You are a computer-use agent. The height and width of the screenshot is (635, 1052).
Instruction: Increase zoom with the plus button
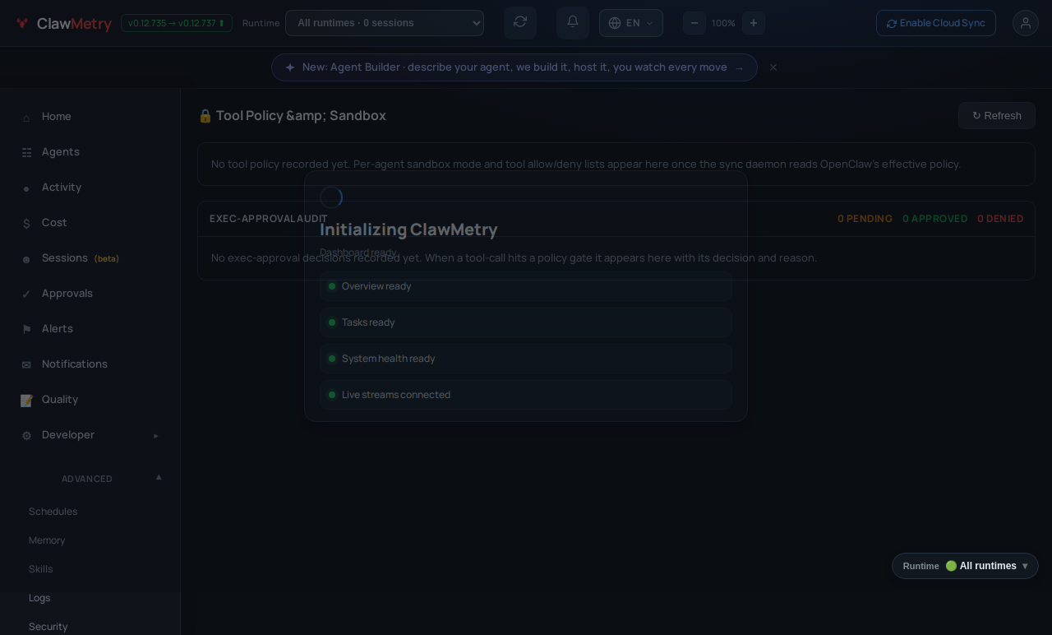pyautogui.click(x=754, y=23)
